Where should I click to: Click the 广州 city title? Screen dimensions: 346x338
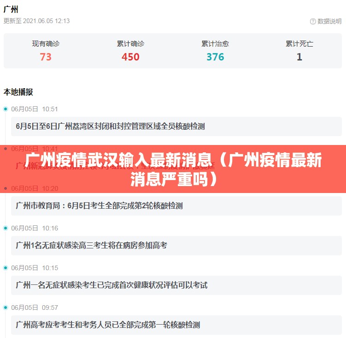[11, 9]
